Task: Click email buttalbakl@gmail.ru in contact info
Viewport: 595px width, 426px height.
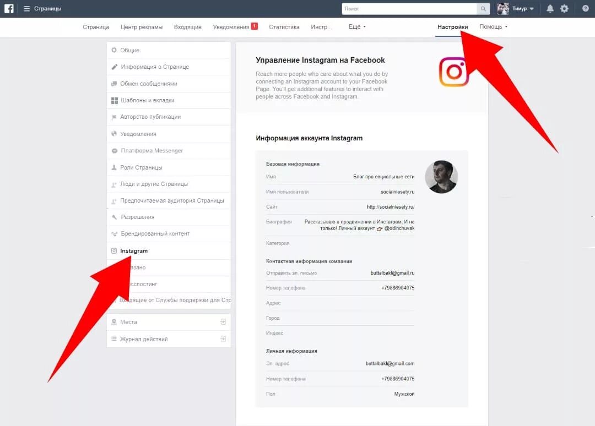Action: tap(392, 273)
